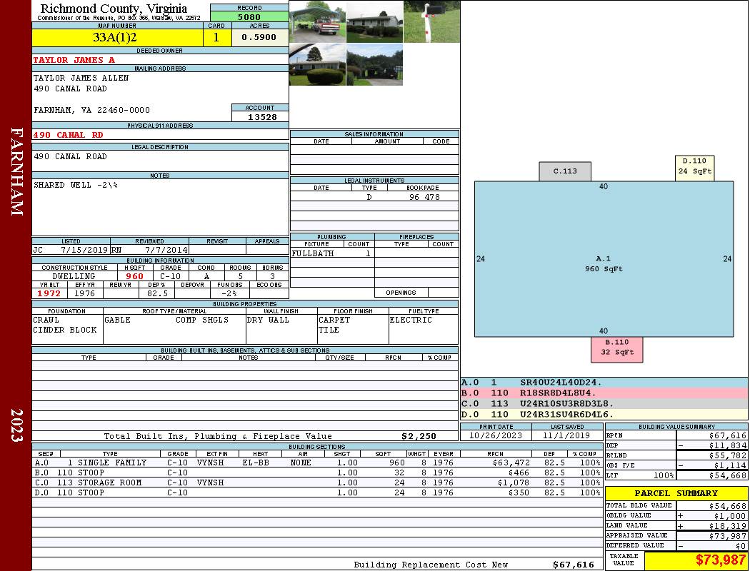Open the mailbox post photo

431,21
